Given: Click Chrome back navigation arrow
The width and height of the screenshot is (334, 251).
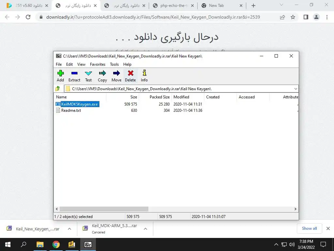Looking at the screenshot, I should 7,17.
